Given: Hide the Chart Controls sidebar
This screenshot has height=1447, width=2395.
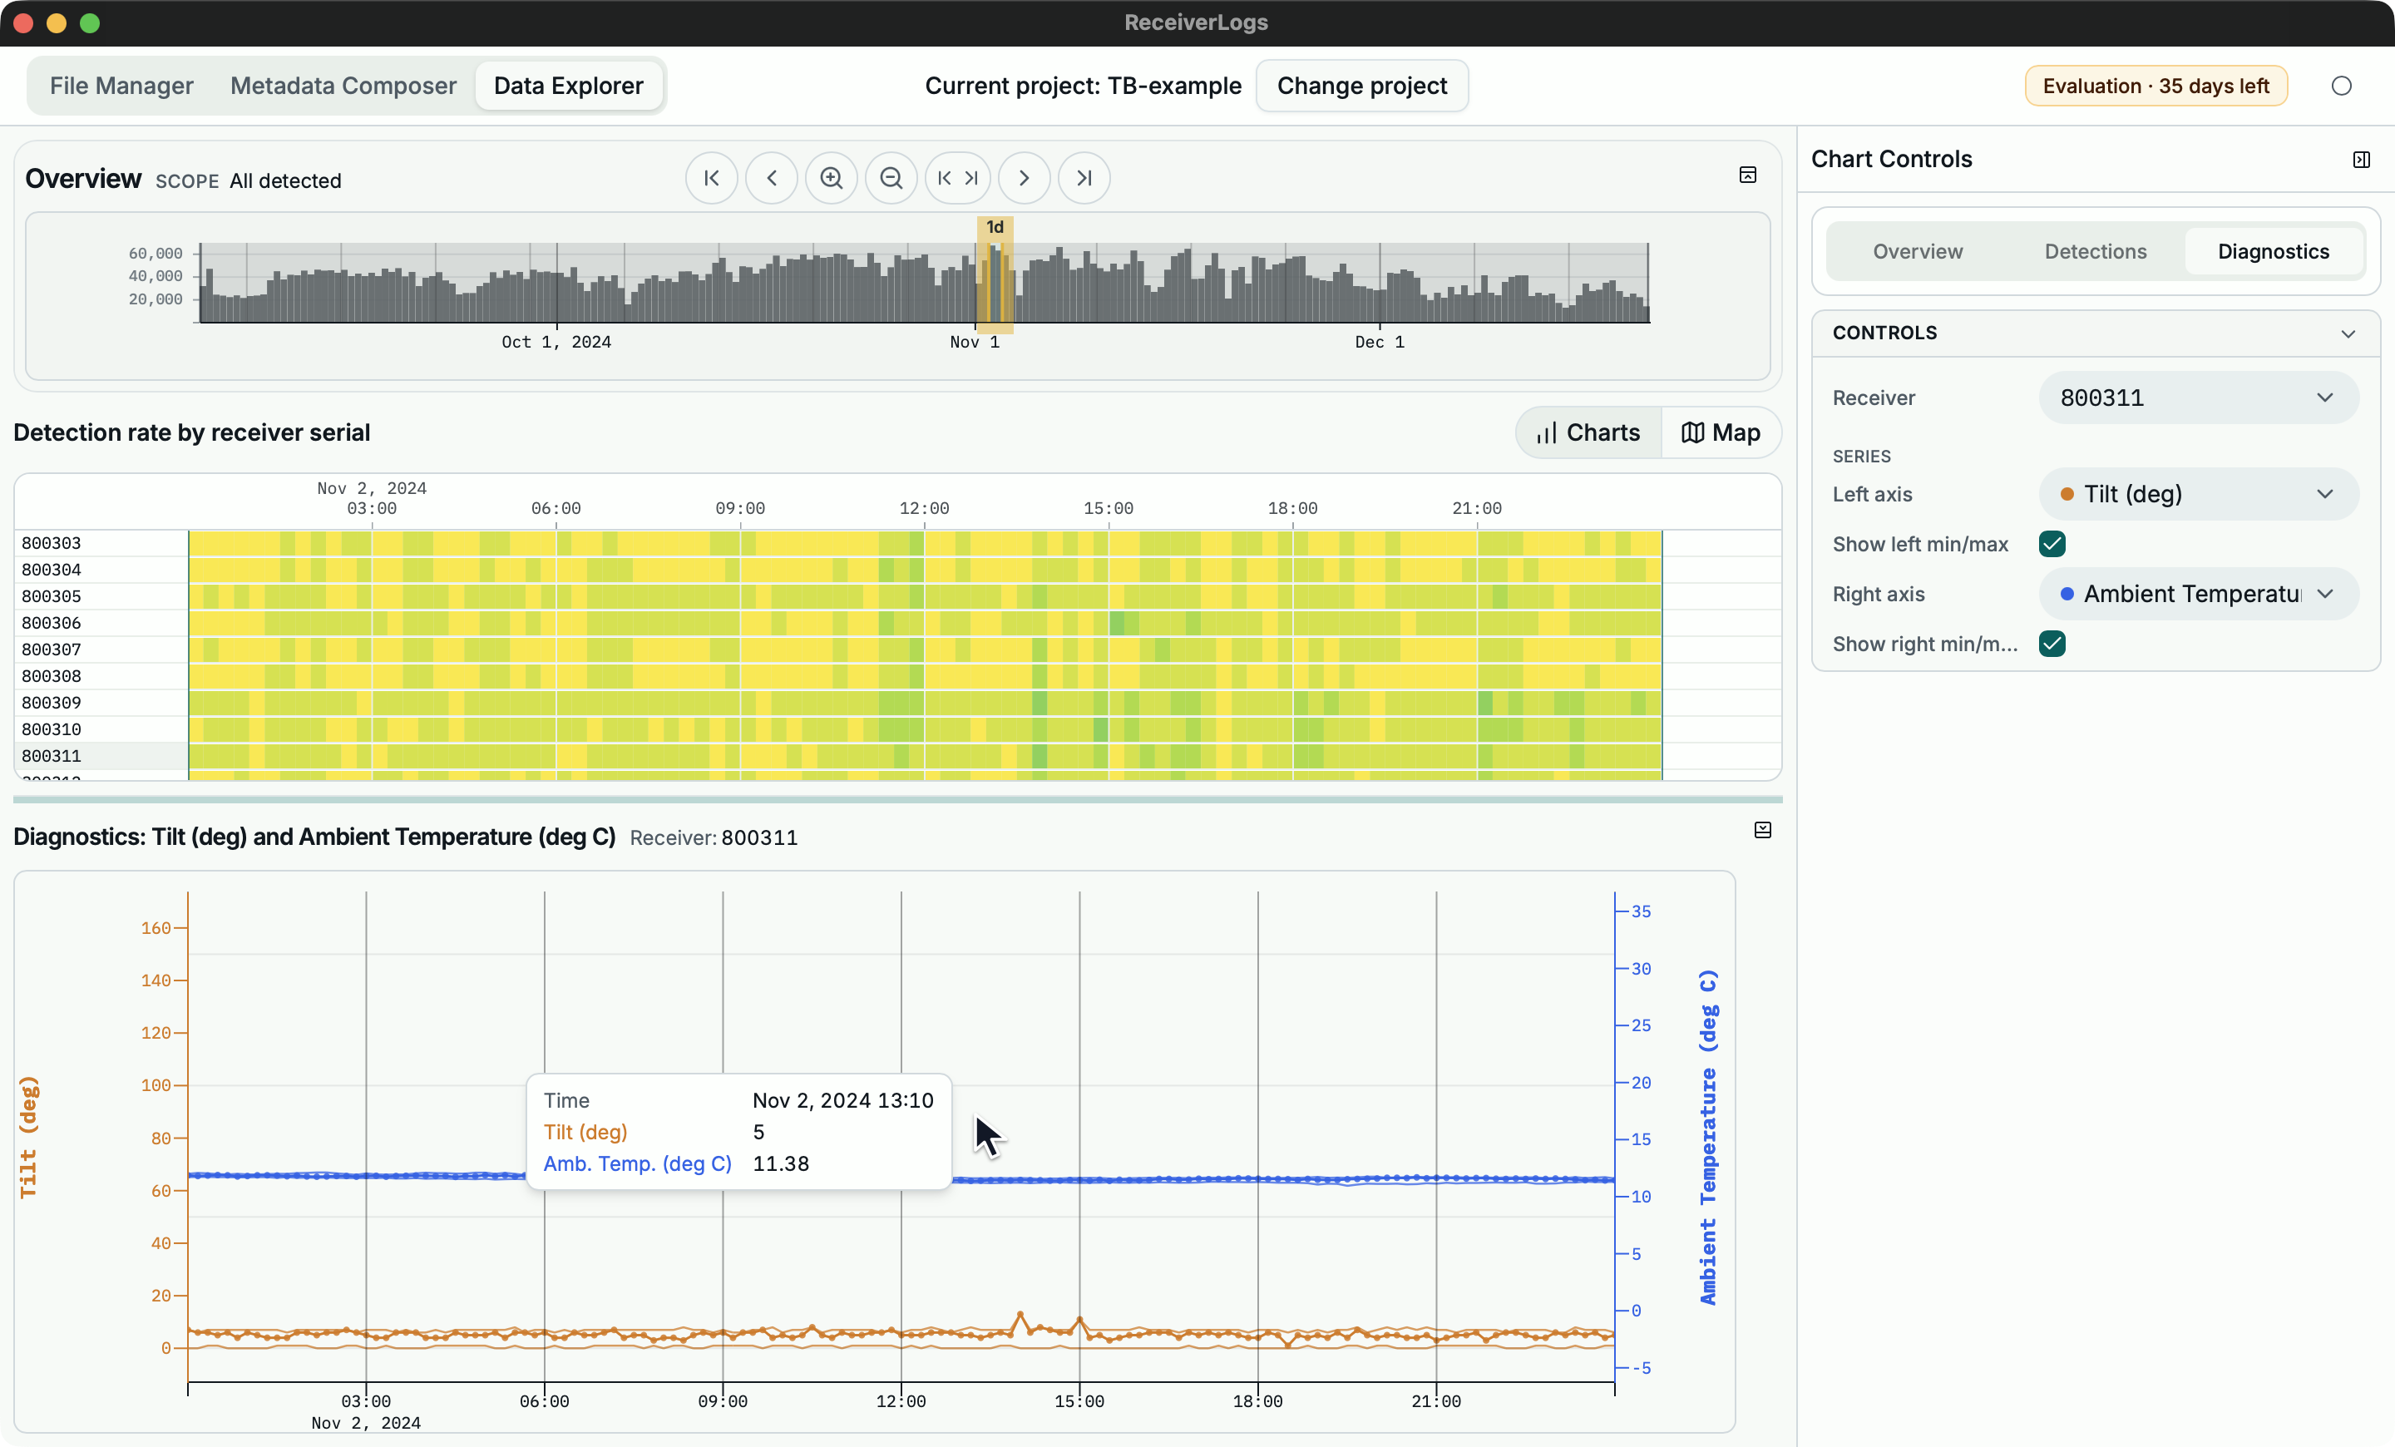Looking at the screenshot, I should [2361, 160].
